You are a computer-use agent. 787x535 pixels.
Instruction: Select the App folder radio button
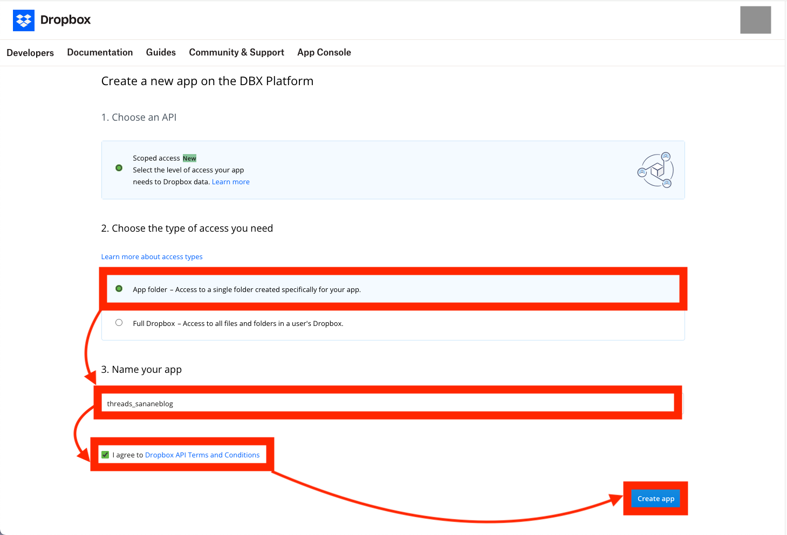click(x=119, y=289)
